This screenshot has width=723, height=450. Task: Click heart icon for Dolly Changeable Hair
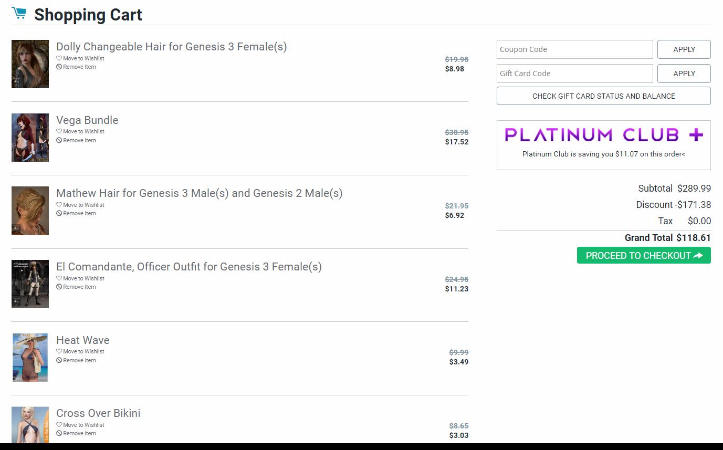59,58
